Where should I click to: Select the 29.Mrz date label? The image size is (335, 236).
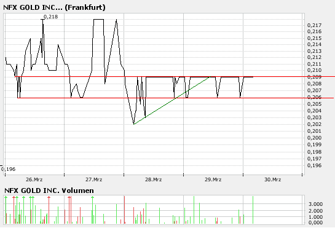click(213, 179)
